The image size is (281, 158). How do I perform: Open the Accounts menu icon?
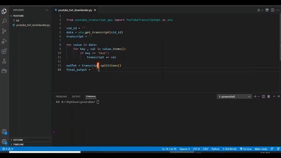[4, 132]
